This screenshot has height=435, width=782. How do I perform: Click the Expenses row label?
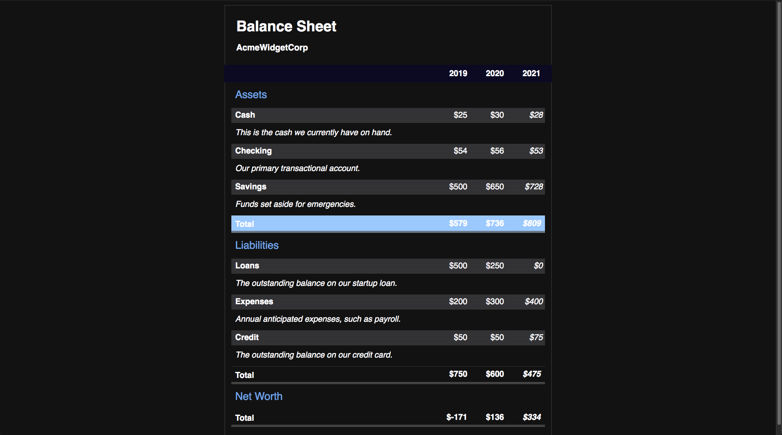[254, 301]
